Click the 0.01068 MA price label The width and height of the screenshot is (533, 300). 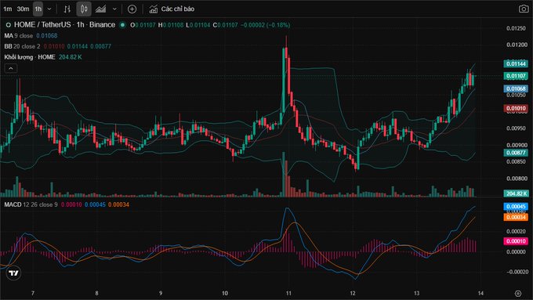point(516,89)
